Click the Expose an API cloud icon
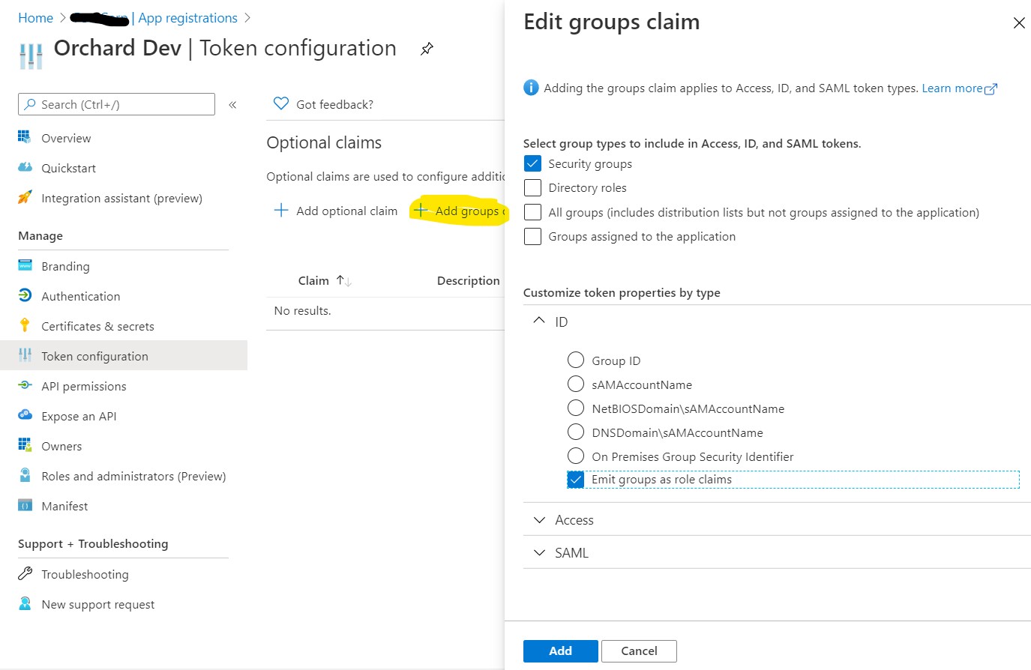 pyautogui.click(x=25, y=415)
